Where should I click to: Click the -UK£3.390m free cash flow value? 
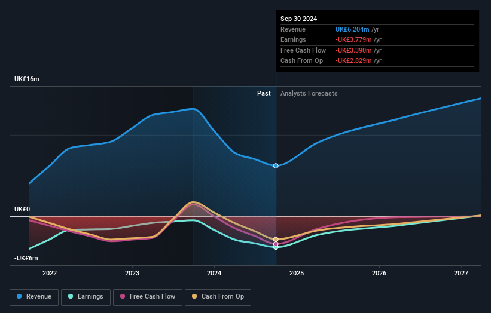click(x=353, y=50)
